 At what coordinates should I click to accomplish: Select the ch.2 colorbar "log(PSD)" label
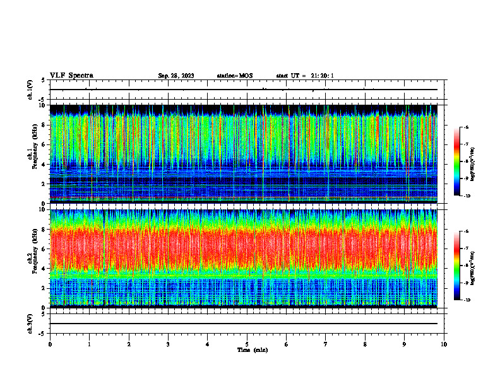click(473, 267)
